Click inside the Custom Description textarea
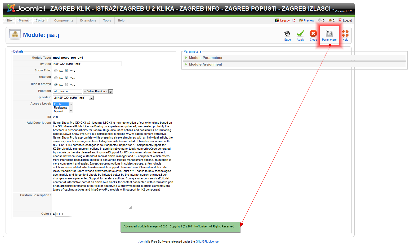Viewport: 410px width, 246px height. pos(93,202)
